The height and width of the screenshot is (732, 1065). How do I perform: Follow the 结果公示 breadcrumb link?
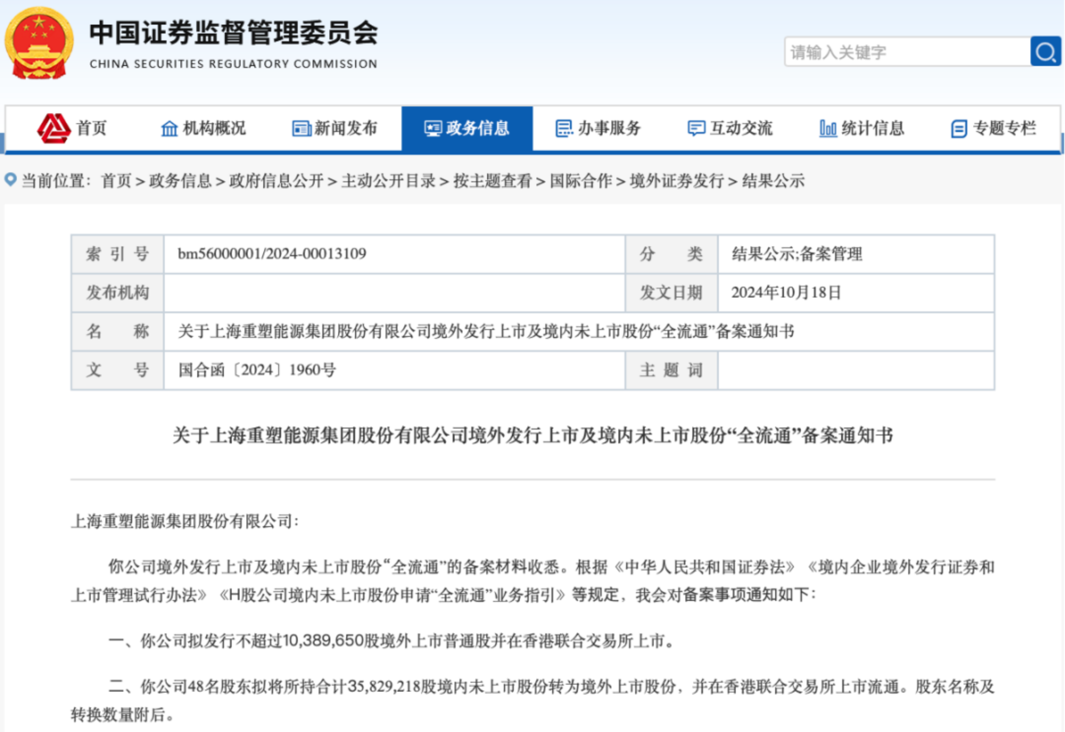pyautogui.click(x=773, y=181)
